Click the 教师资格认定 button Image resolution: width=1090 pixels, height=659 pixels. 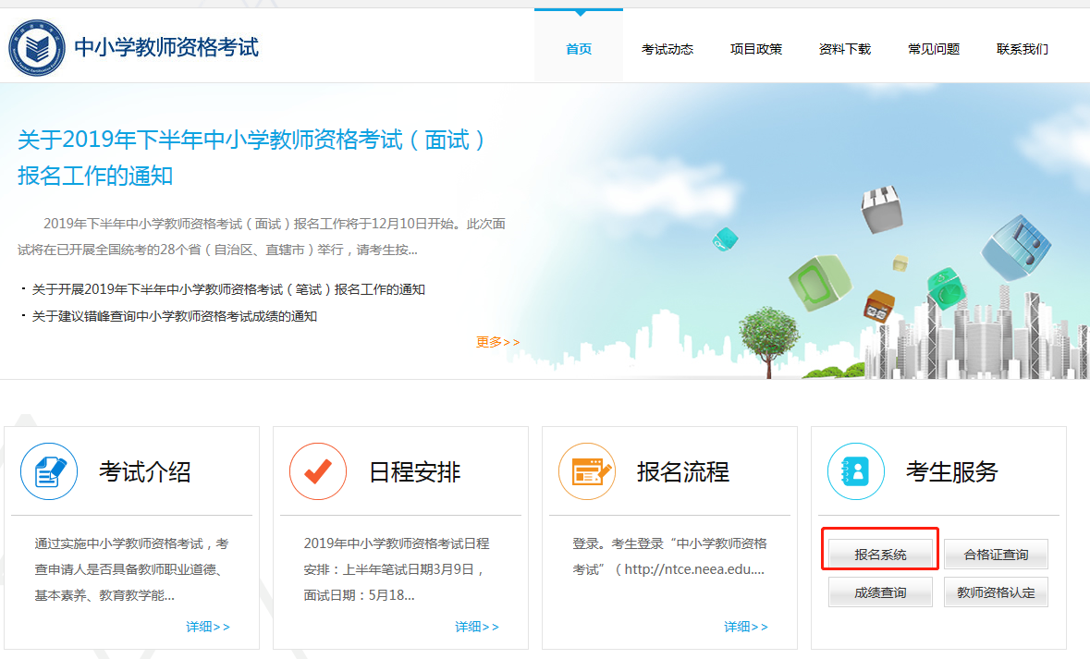click(x=996, y=591)
